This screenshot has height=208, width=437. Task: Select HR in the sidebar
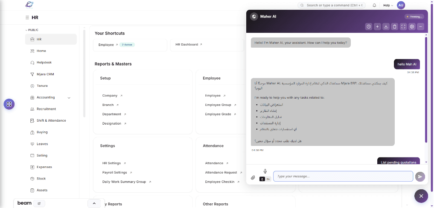pyautogui.click(x=51, y=39)
